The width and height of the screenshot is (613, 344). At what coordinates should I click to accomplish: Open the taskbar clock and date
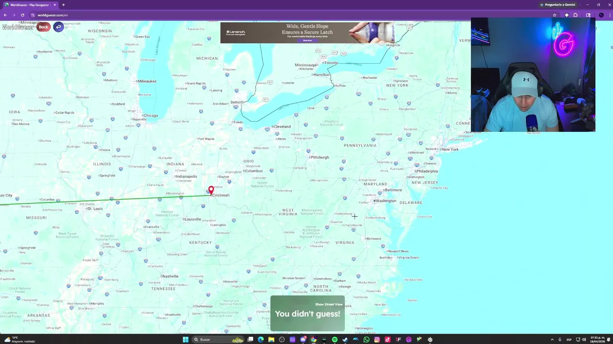click(598, 340)
